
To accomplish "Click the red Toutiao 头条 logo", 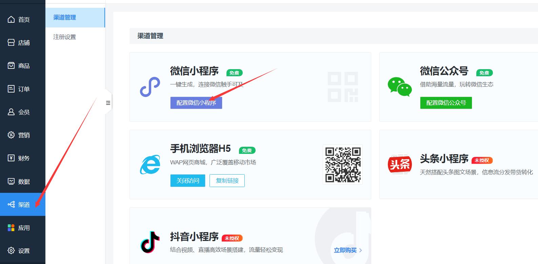I will [400, 164].
